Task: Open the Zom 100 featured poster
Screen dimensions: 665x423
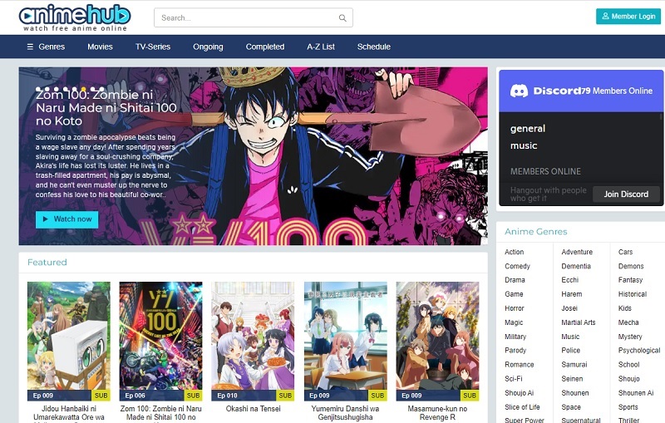Action: (x=160, y=342)
